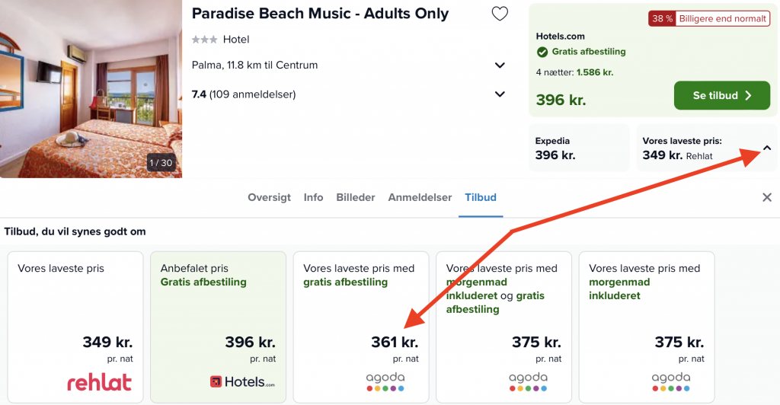The height and width of the screenshot is (405, 780).
Task: Click the three-star hotel rating
Action: click(204, 40)
